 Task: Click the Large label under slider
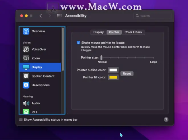pyautogui.click(x=154, y=62)
